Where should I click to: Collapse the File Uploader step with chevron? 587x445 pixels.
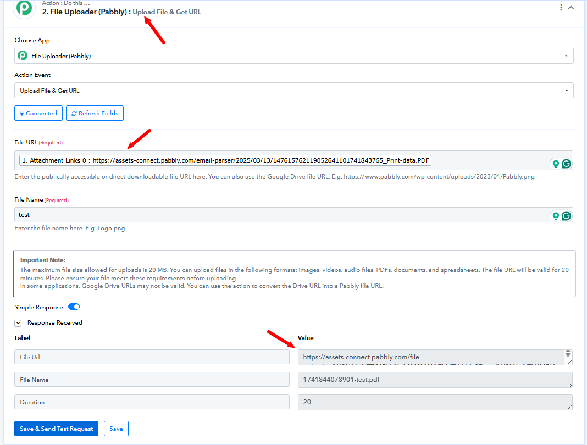tap(571, 8)
